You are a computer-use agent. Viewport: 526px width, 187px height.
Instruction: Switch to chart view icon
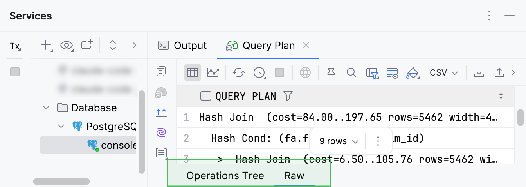[x=213, y=72]
